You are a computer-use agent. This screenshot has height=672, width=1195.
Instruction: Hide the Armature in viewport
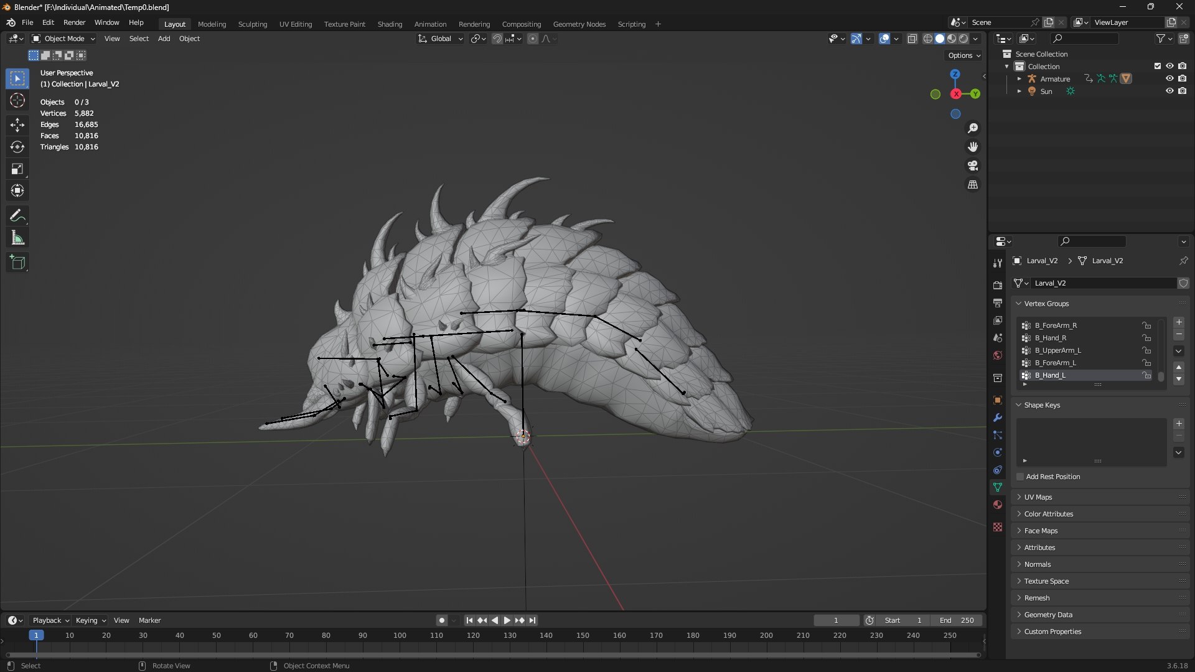click(1169, 79)
